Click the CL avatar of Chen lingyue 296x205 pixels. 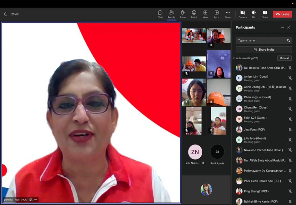coord(239,99)
